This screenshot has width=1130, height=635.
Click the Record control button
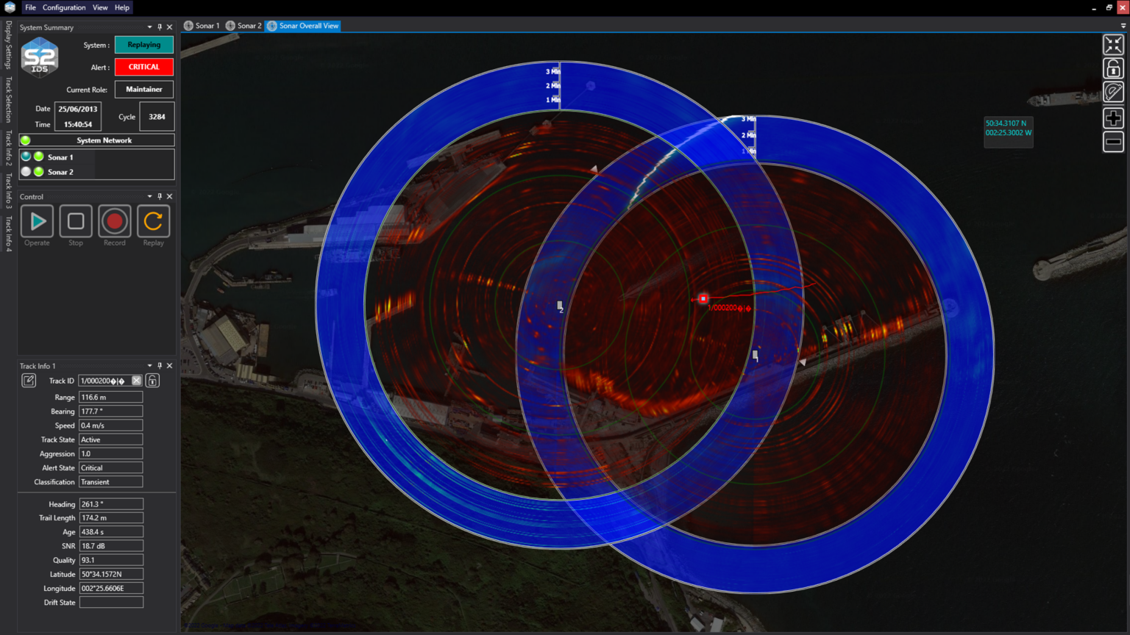pyautogui.click(x=114, y=221)
